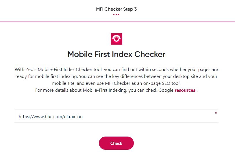Open the Google resources link
Viewport: 235px width, 163px height.
click(x=185, y=90)
